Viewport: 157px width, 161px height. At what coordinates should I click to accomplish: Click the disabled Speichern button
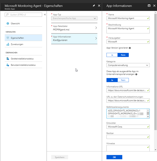pos(60,157)
